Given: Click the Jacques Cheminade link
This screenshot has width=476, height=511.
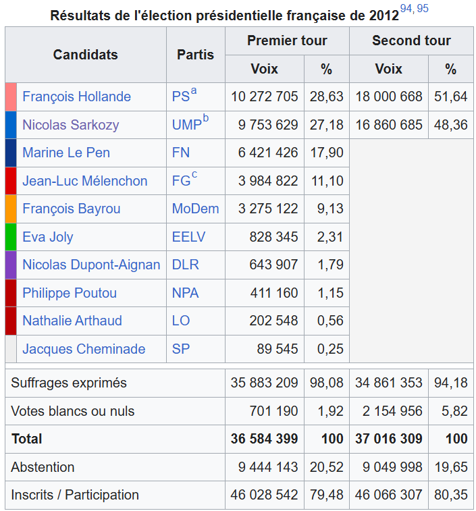Looking at the screenshot, I should 84,349.
